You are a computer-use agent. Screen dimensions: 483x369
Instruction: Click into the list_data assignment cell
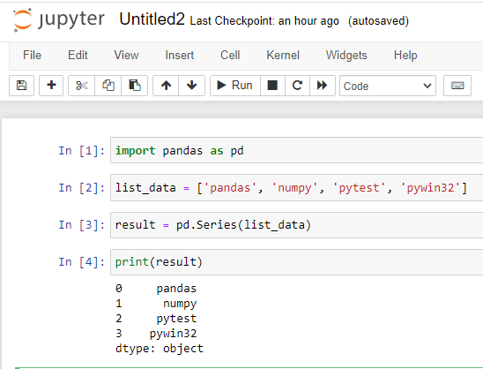(x=297, y=187)
